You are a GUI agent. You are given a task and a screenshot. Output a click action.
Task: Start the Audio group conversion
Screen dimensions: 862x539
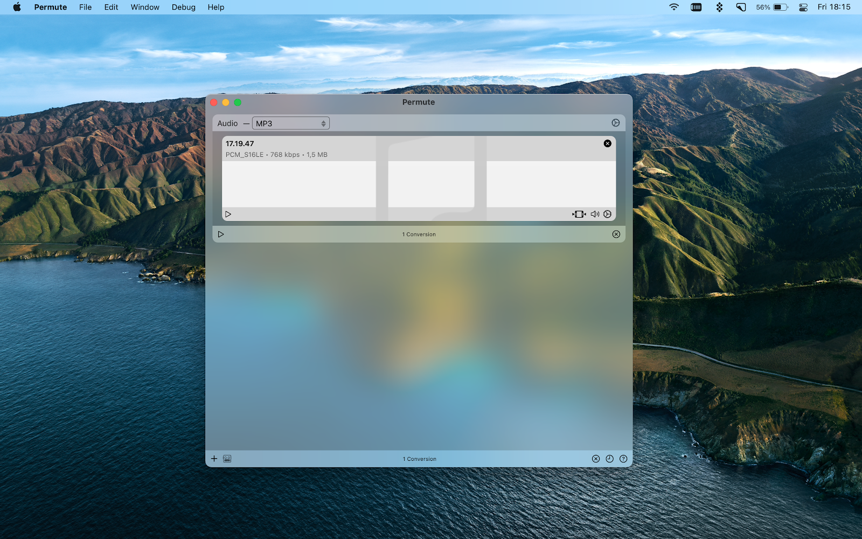tap(221, 234)
